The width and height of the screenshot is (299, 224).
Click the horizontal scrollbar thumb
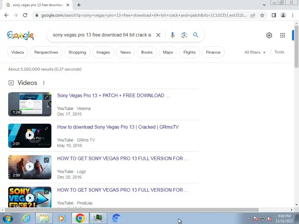click(x=132, y=210)
